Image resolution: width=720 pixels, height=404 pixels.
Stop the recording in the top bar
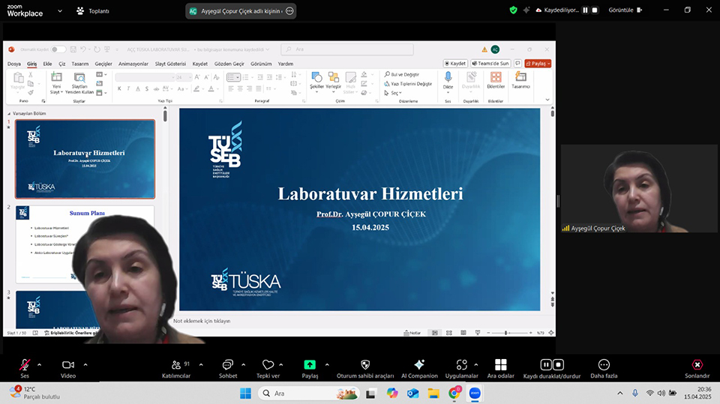pos(595,10)
